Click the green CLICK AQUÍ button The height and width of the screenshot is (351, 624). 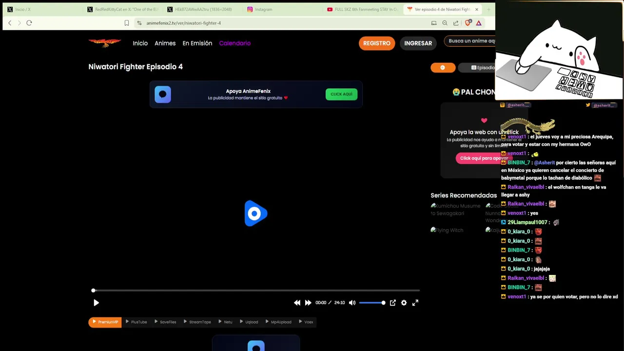pyautogui.click(x=341, y=94)
